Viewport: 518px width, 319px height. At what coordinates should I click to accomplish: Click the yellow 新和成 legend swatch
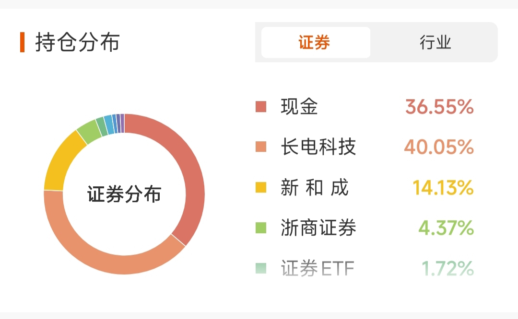260,187
